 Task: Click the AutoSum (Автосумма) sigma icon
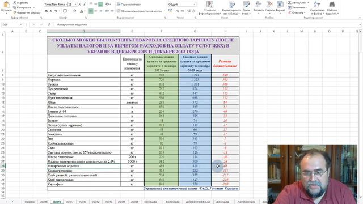click(290, 2)
